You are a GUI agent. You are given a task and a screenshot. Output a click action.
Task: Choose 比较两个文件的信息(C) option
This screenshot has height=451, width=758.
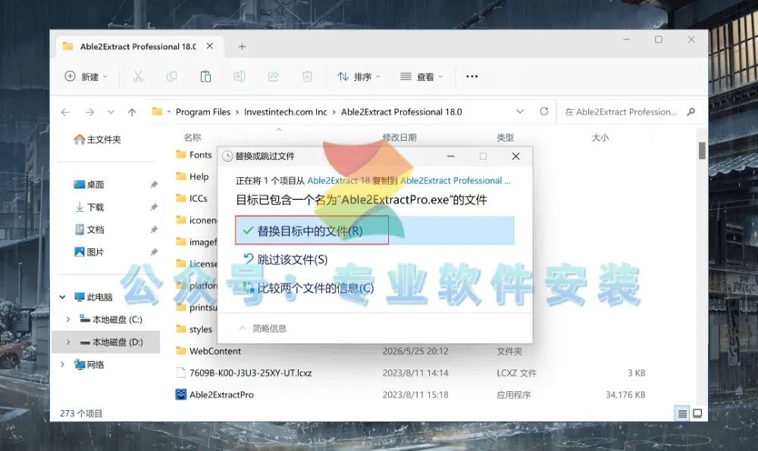click(x=309, y=288)
